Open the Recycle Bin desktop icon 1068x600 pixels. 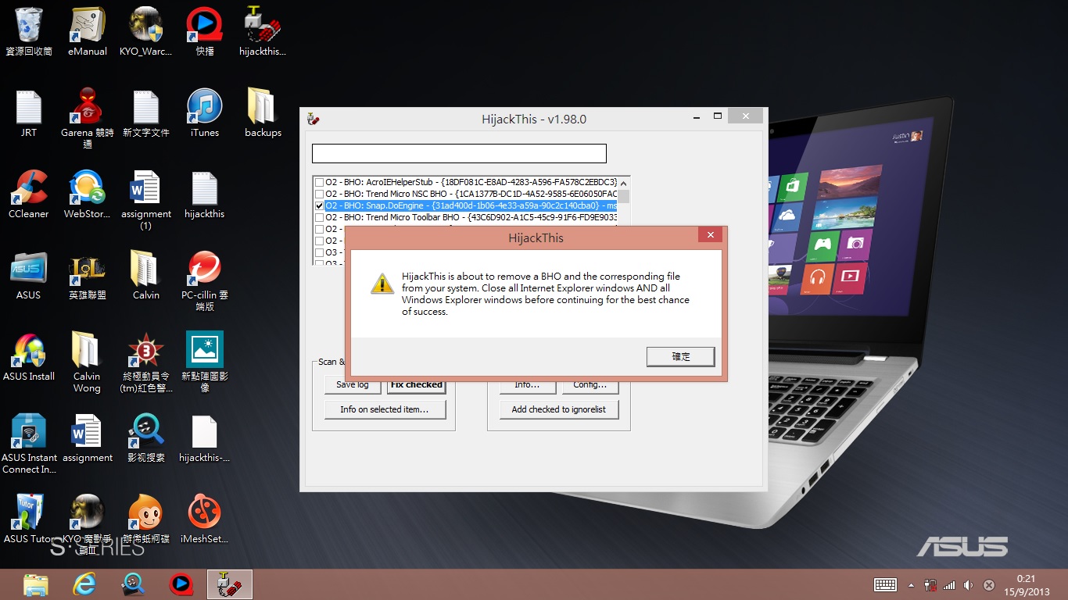pyautogui.click(x=29, y=31)
